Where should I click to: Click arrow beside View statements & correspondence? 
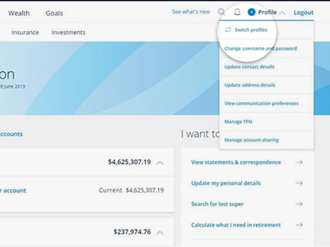pyautogui.click(x=299, y=162)
